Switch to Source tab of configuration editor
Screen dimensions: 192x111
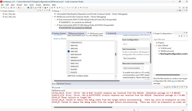coord(68,84)
